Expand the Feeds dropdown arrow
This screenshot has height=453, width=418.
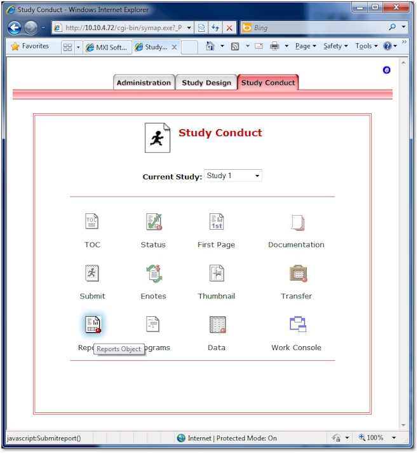(x=247, y=46)
